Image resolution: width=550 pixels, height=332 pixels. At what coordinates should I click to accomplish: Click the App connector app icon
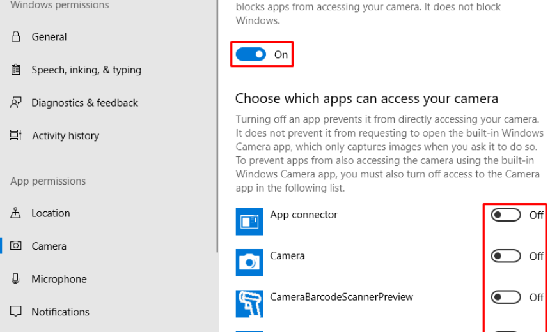pos(249,221)
